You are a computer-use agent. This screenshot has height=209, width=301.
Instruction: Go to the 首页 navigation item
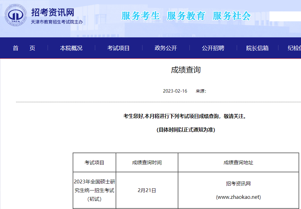pos(24,48)
